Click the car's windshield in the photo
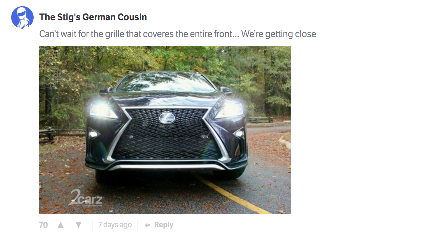Viewport: 433px width, 235px height. click(165, 83)
